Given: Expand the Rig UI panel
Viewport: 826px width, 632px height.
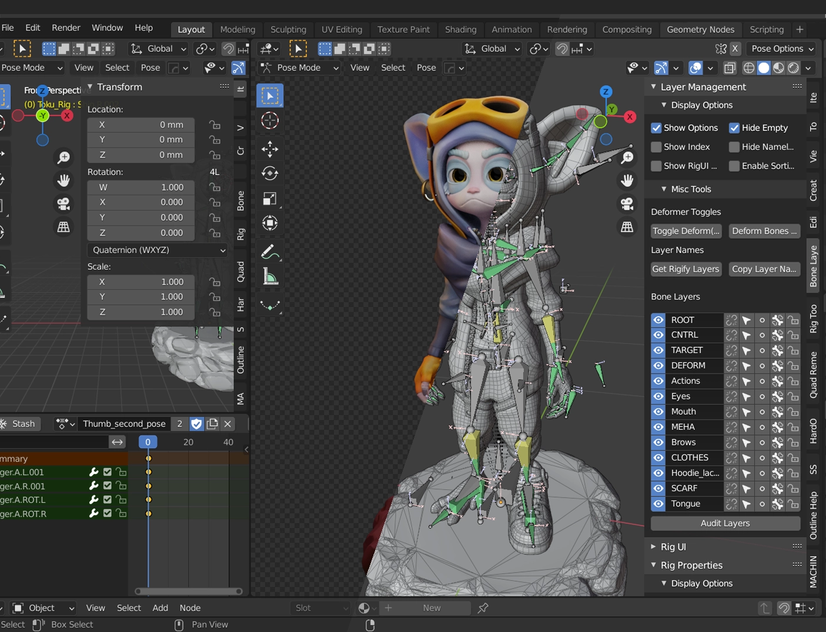Looking at the screenshot, I should pyautogui.click(x=673, y=547).
